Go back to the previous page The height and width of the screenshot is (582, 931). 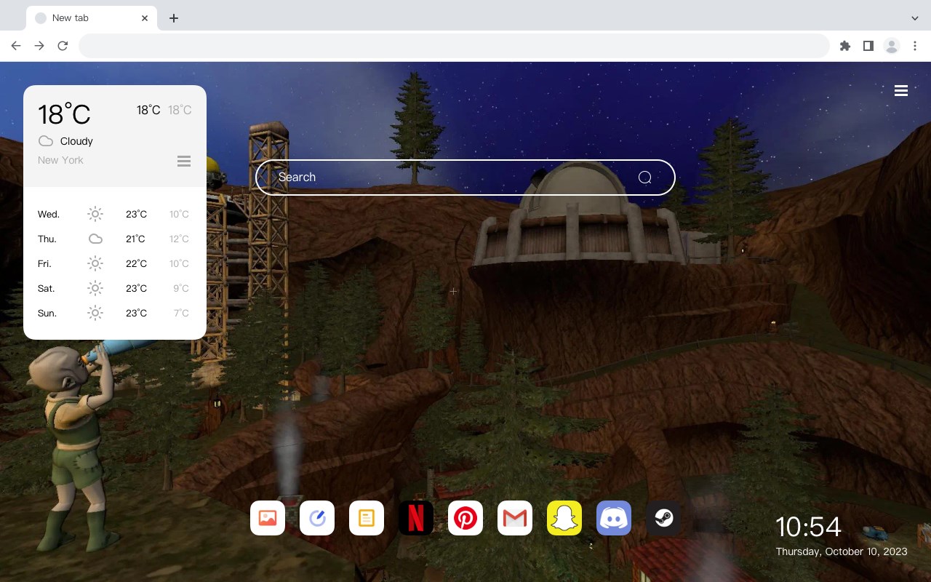pyautogui.click(x=16, y=46)
